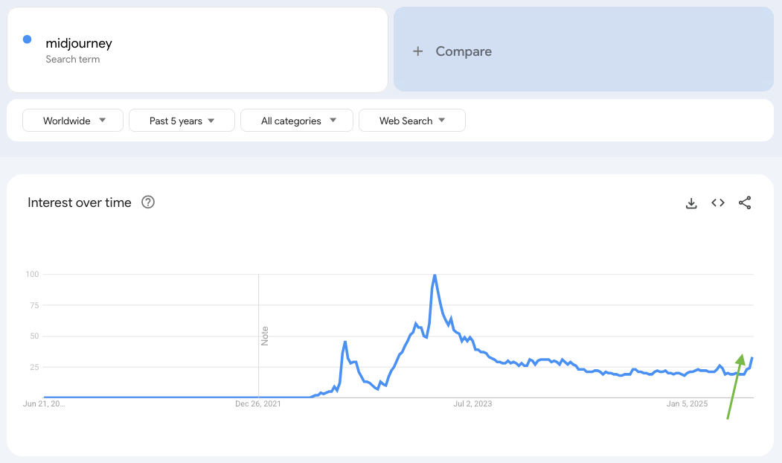Click the Dec 26, 2021 axis label

point(258,403)
